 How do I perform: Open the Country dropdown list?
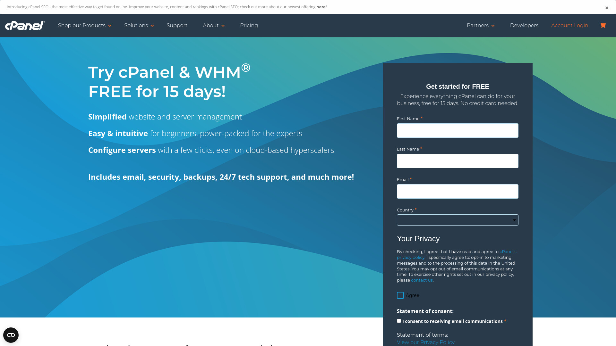pyautogui.click(x=458, y=220)
